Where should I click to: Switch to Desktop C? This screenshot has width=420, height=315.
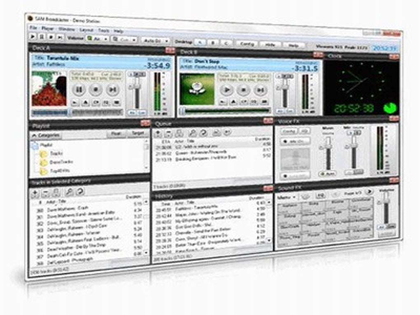pyautogui.click(x=226, y=43)
